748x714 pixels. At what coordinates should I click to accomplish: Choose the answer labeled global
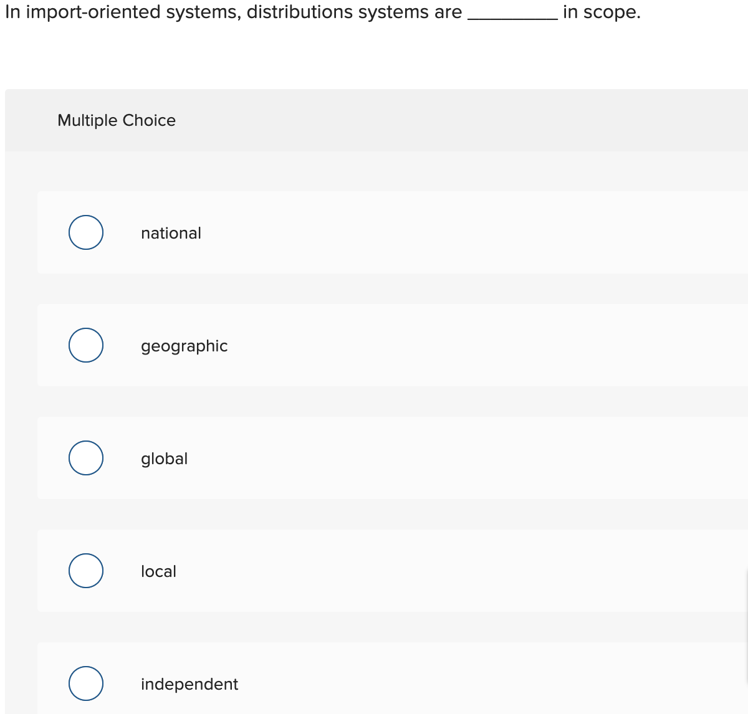click(164, 459)
